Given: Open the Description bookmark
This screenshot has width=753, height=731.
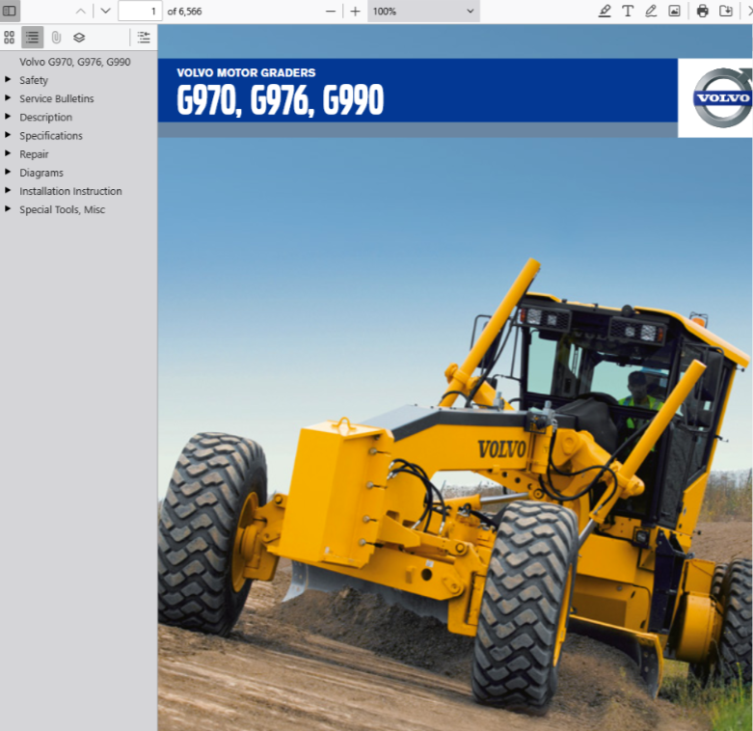Looking at the screenshot, I should 45,118.
